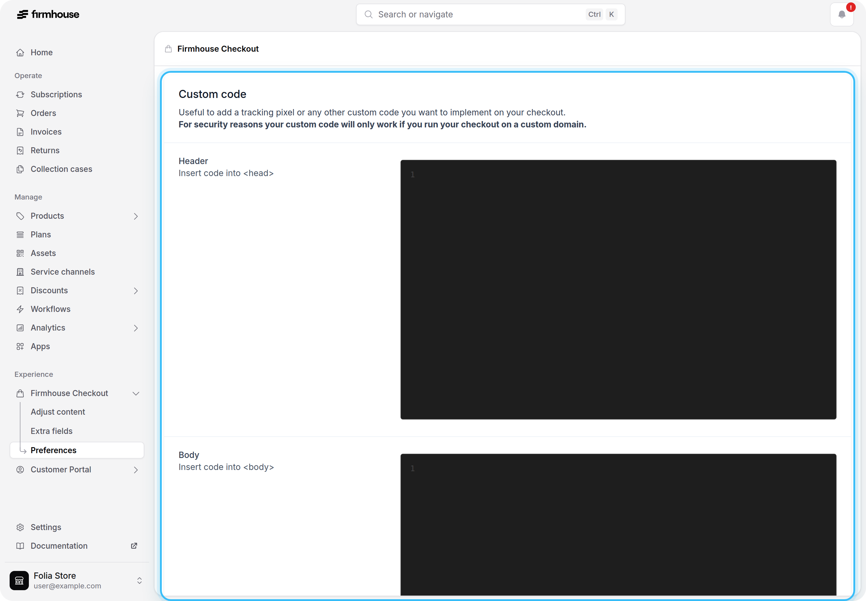Click inside the Header code editor
866x601 pixels.
[x=618, y=290]
